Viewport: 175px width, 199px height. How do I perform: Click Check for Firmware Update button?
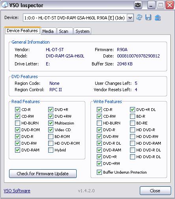pyautogui.click(x=43, y=174)
